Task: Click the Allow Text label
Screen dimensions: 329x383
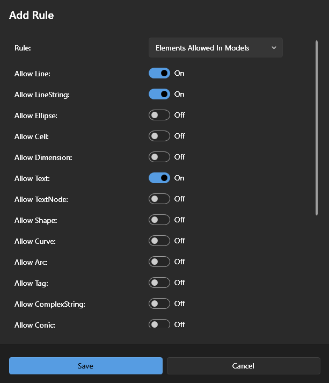Action: coord(32,178)
